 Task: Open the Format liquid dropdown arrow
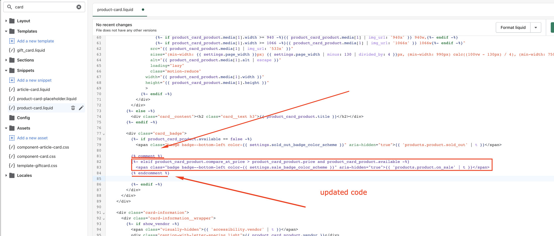[x=536, y=27]
